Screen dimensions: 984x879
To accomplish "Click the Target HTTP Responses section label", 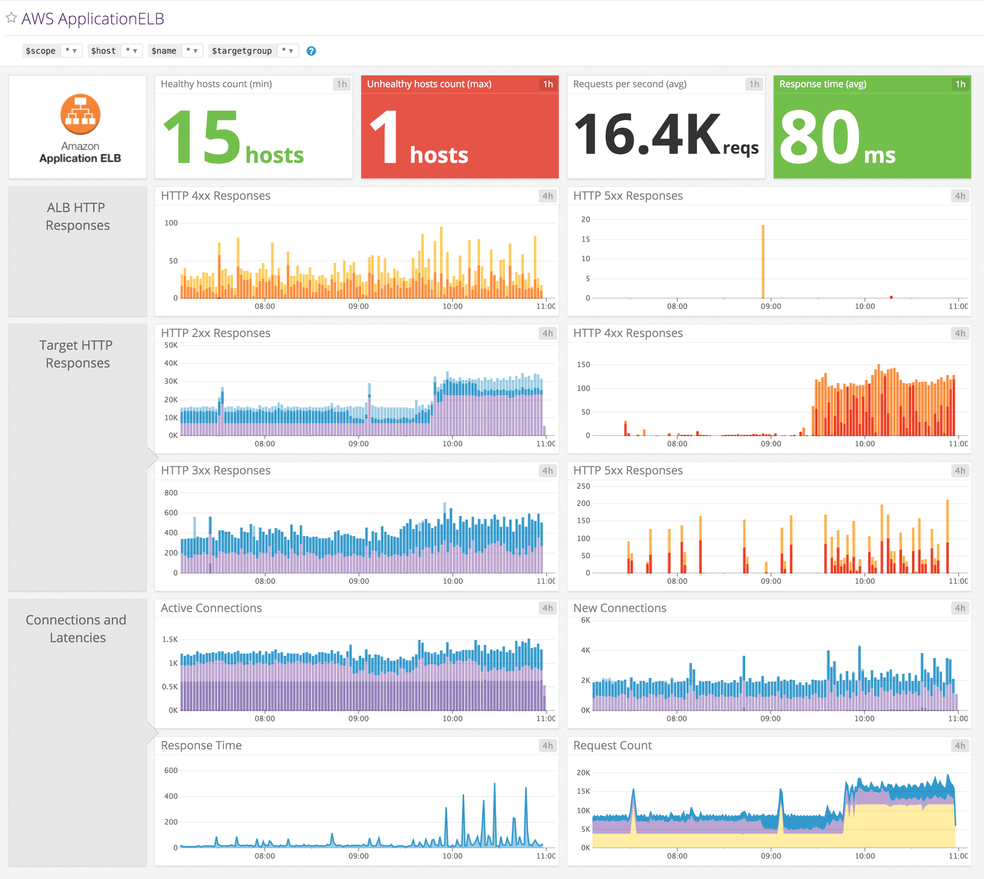I will (x=76, y=354).
